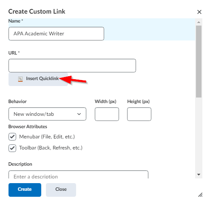Viewport: 210px width, 204px height.
Task: Click the Name field with APA Academic Writer
Action: [56, 34]
